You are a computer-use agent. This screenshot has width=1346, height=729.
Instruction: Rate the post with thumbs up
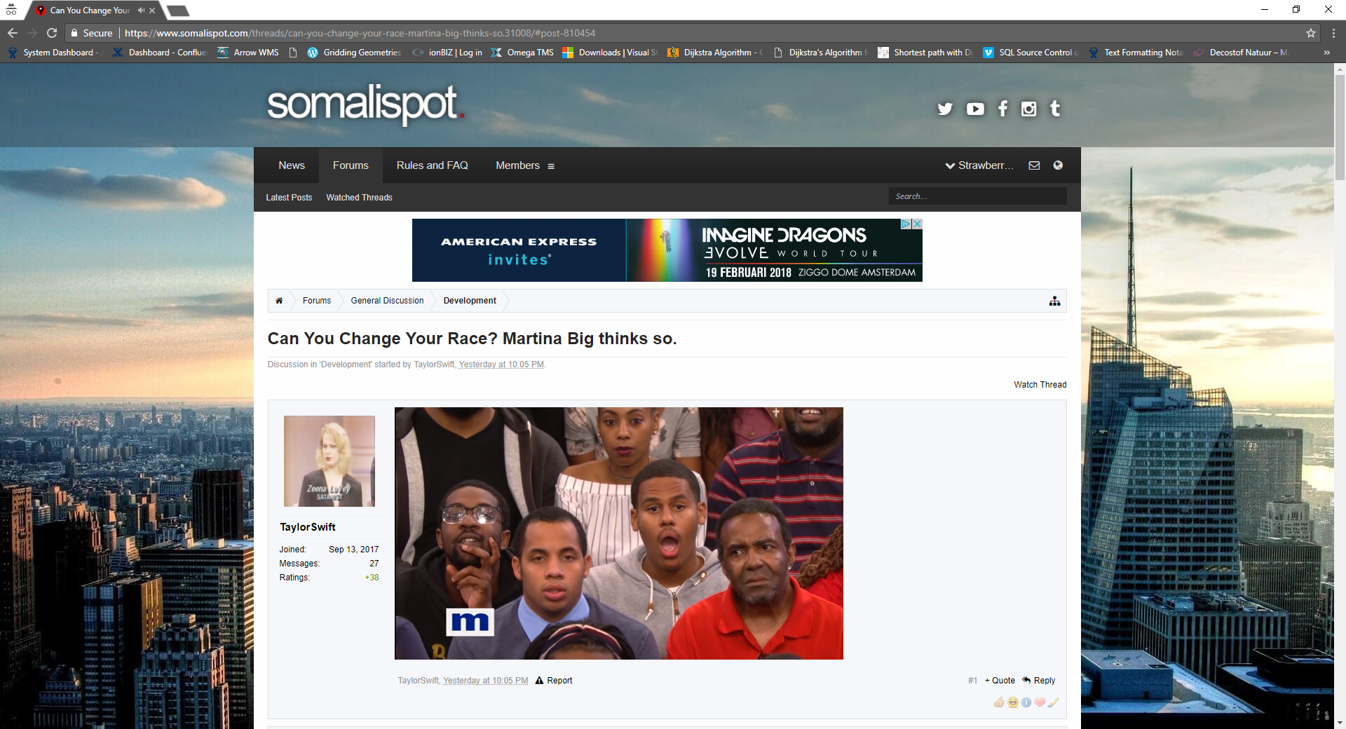999,702
